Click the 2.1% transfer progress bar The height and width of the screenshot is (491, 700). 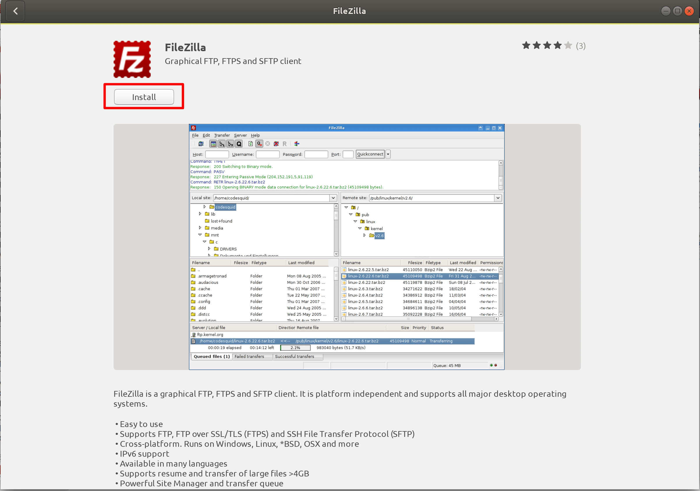[295, 348]
